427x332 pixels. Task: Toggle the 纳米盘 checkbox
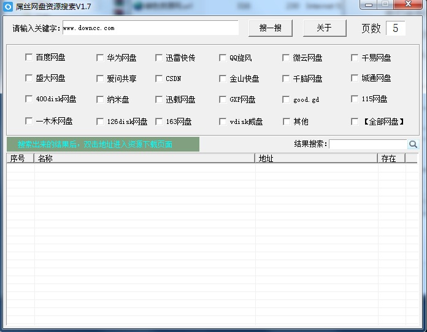click(x=100, y=99)
